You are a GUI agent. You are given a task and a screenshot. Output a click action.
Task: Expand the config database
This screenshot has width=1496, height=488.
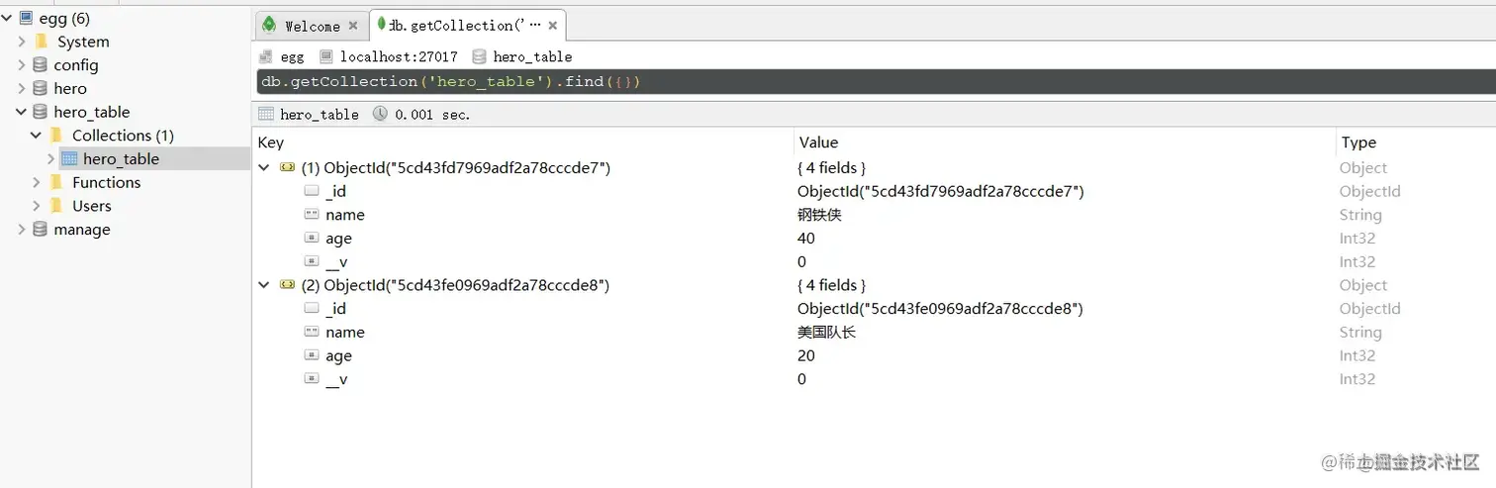coord(22,64)
